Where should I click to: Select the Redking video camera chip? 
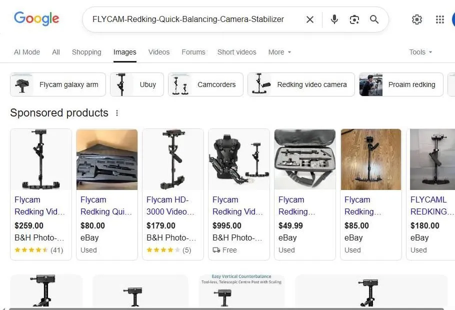click(301, 84)
